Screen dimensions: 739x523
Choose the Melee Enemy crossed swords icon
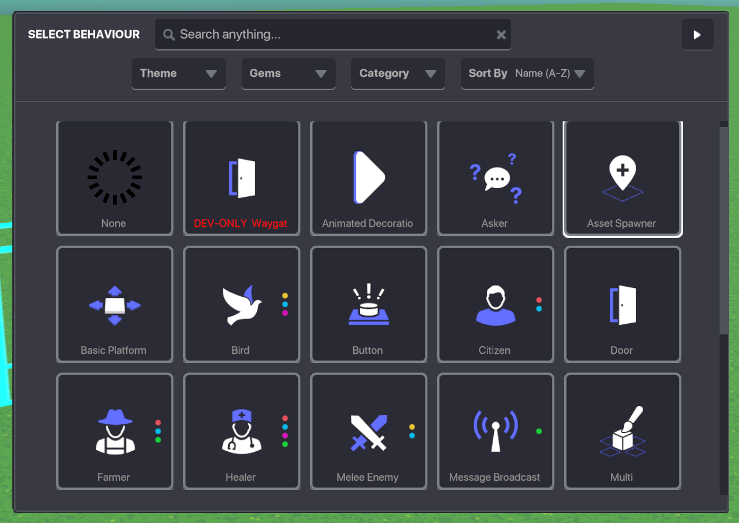pos(369,432)
